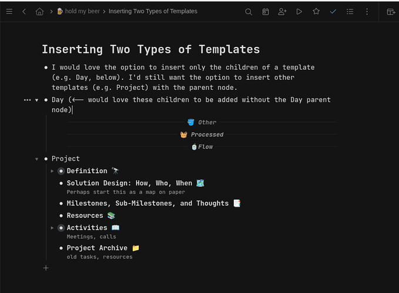Click the 'Other' divider heading
This screenshot has height=293, width=399.
(x=207, y=122)
